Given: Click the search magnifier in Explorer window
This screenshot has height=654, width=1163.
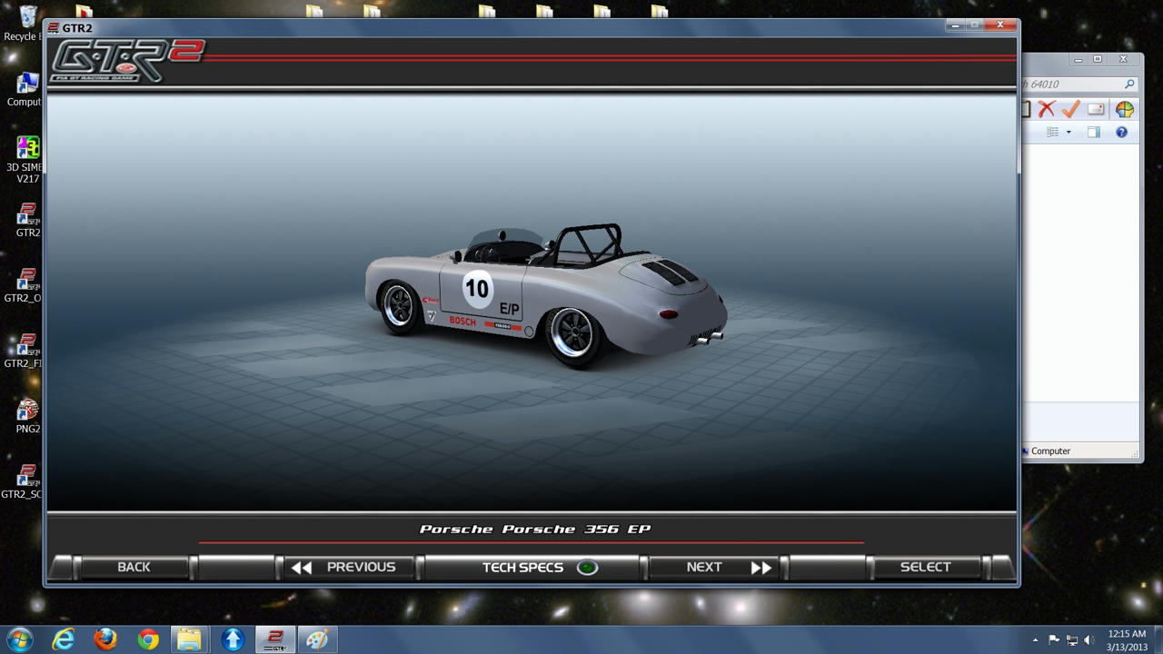Looking at the screenshot, I should [x=1129, y=84].
